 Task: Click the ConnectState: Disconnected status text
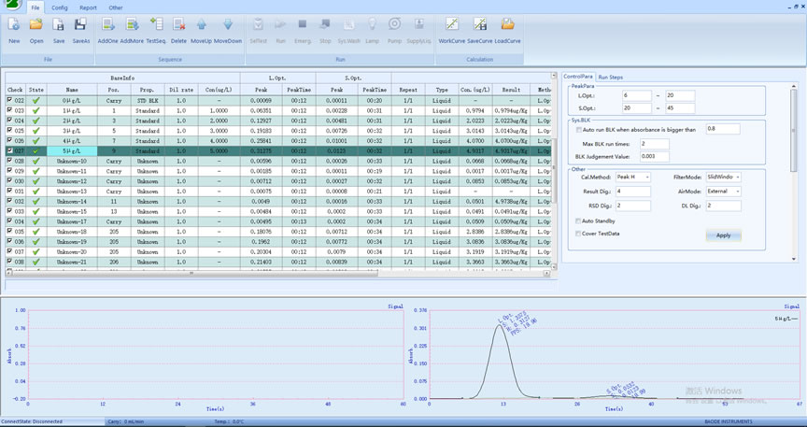point(32,421)
